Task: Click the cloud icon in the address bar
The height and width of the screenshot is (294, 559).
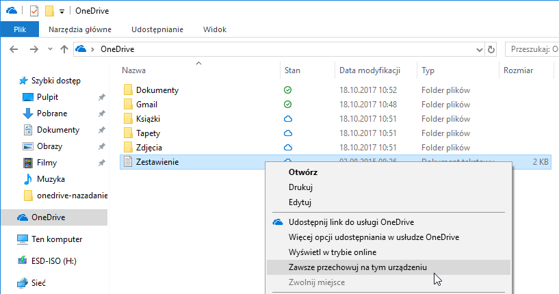Action: click(x=81, y=49)
